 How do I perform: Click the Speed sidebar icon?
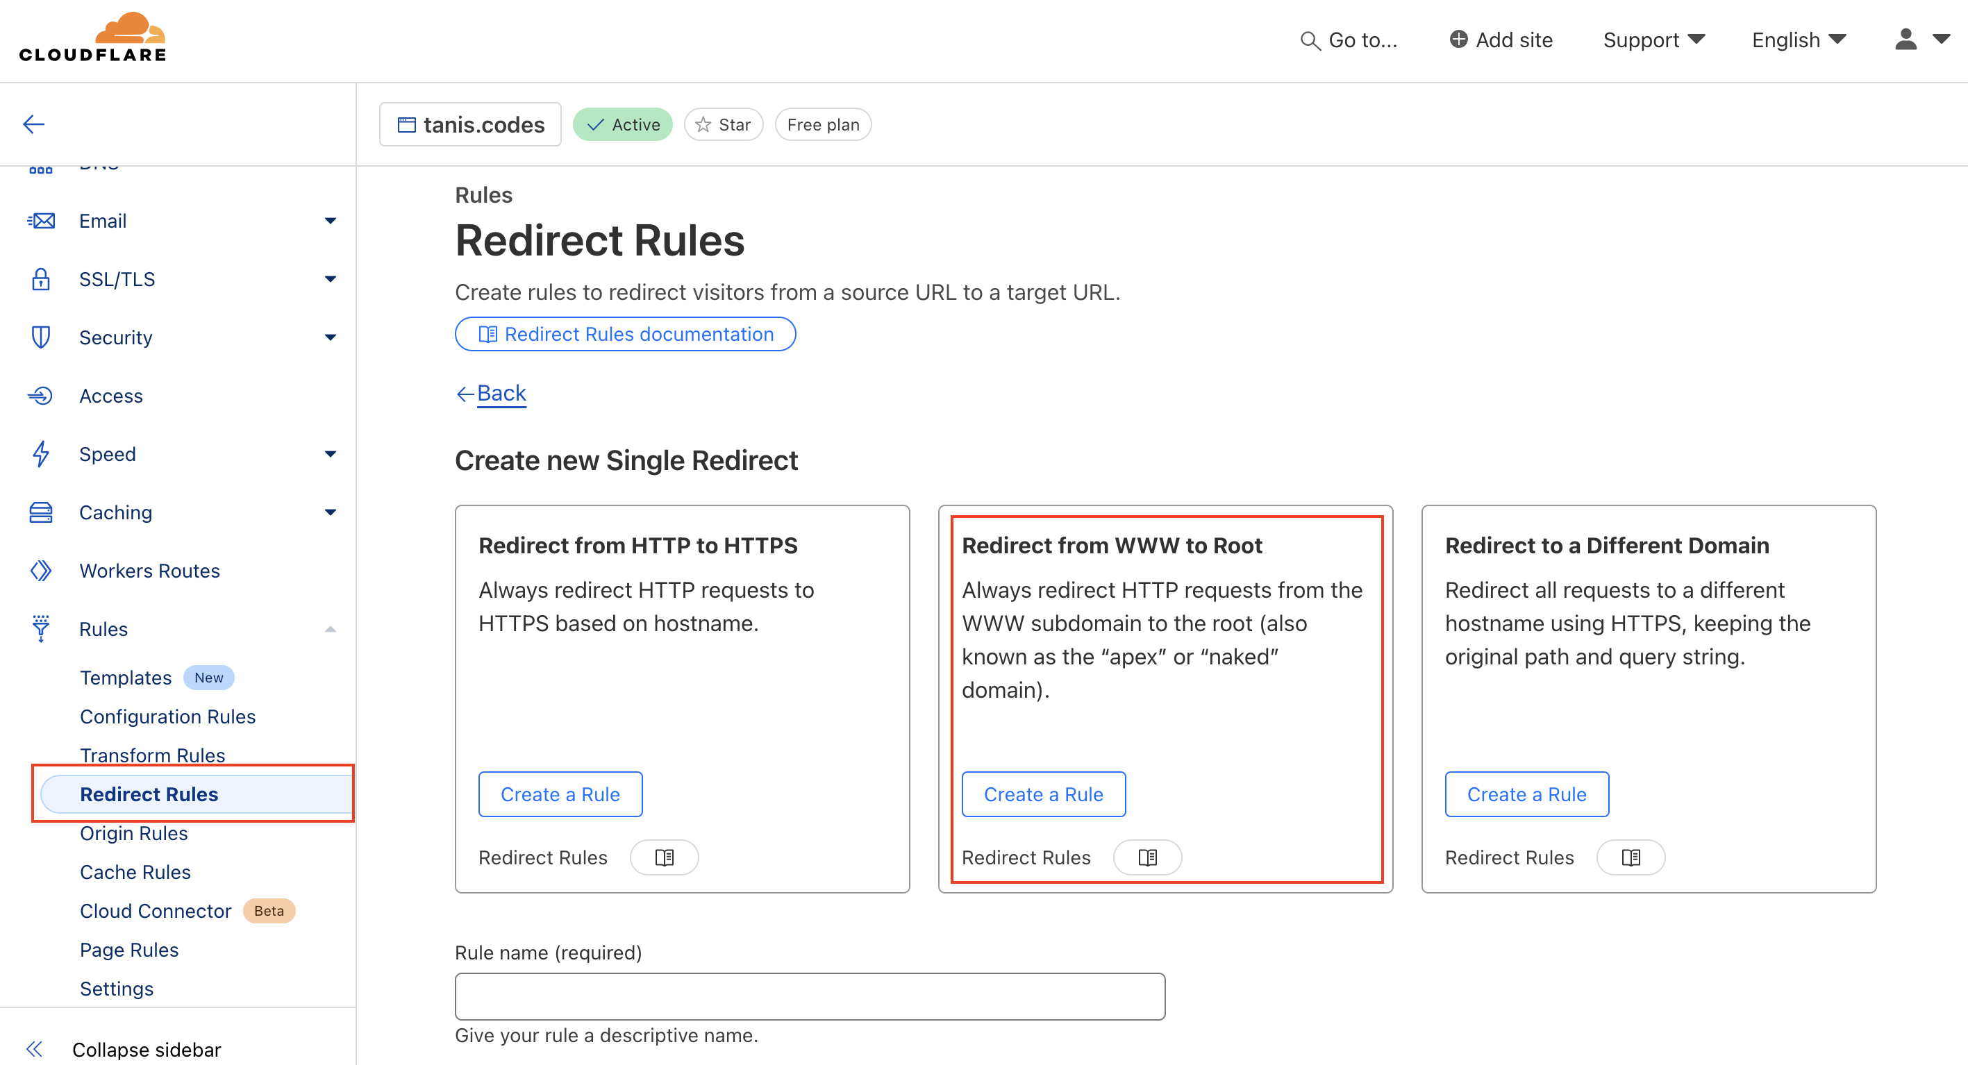click(41, 454)
